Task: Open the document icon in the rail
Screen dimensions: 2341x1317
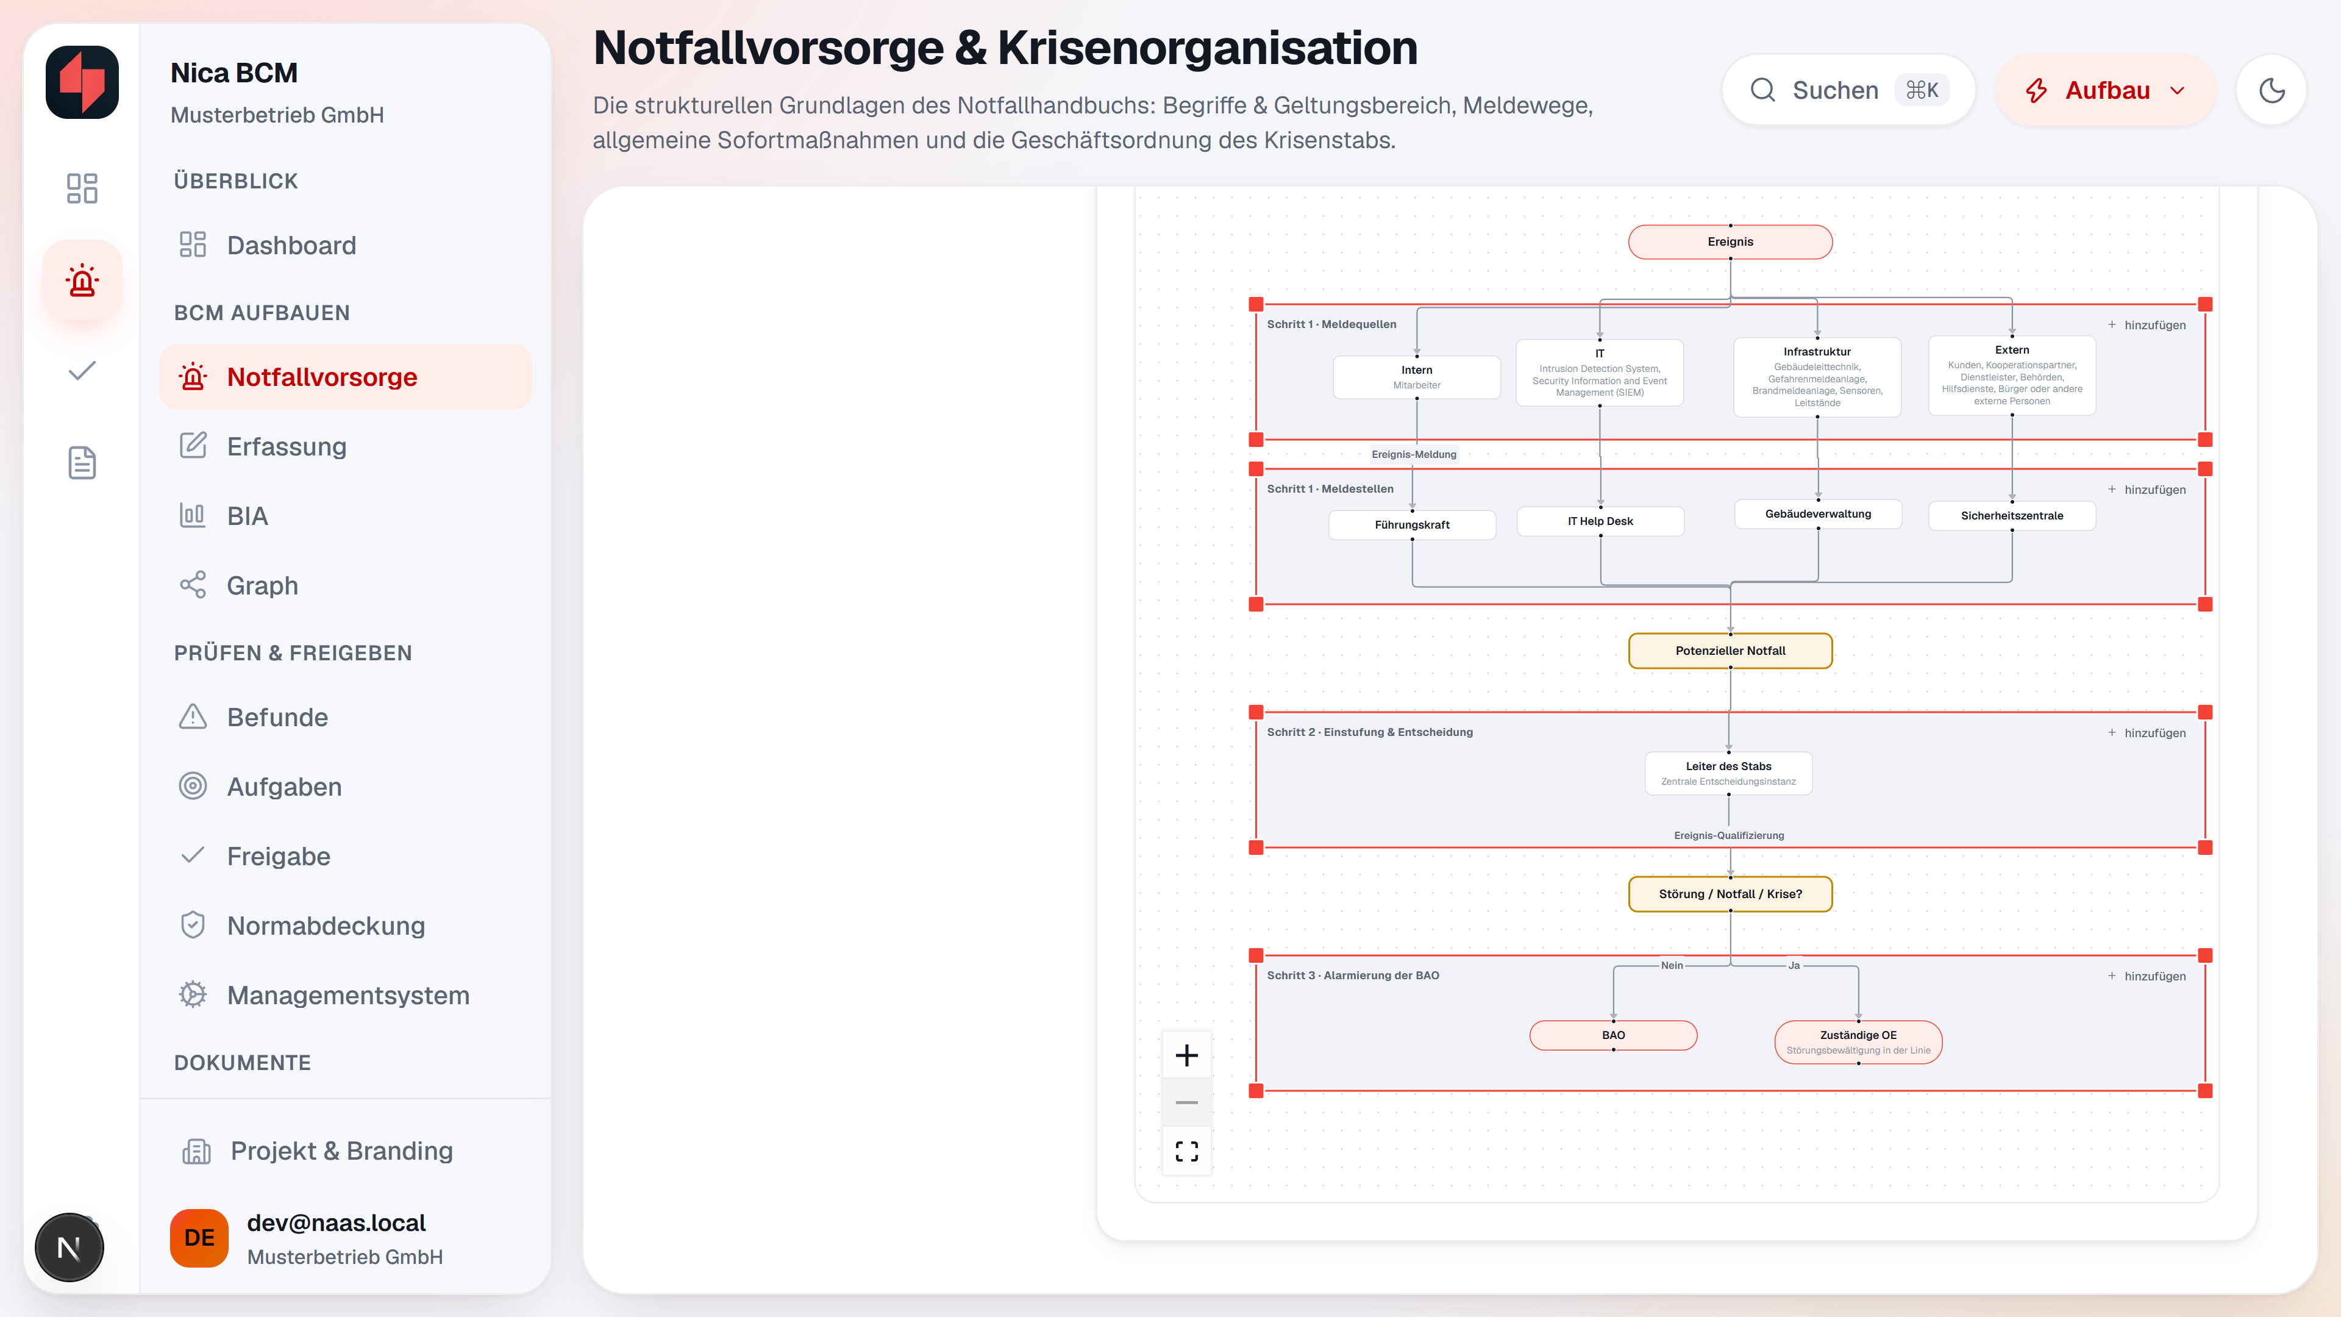Action: [82, 463]
